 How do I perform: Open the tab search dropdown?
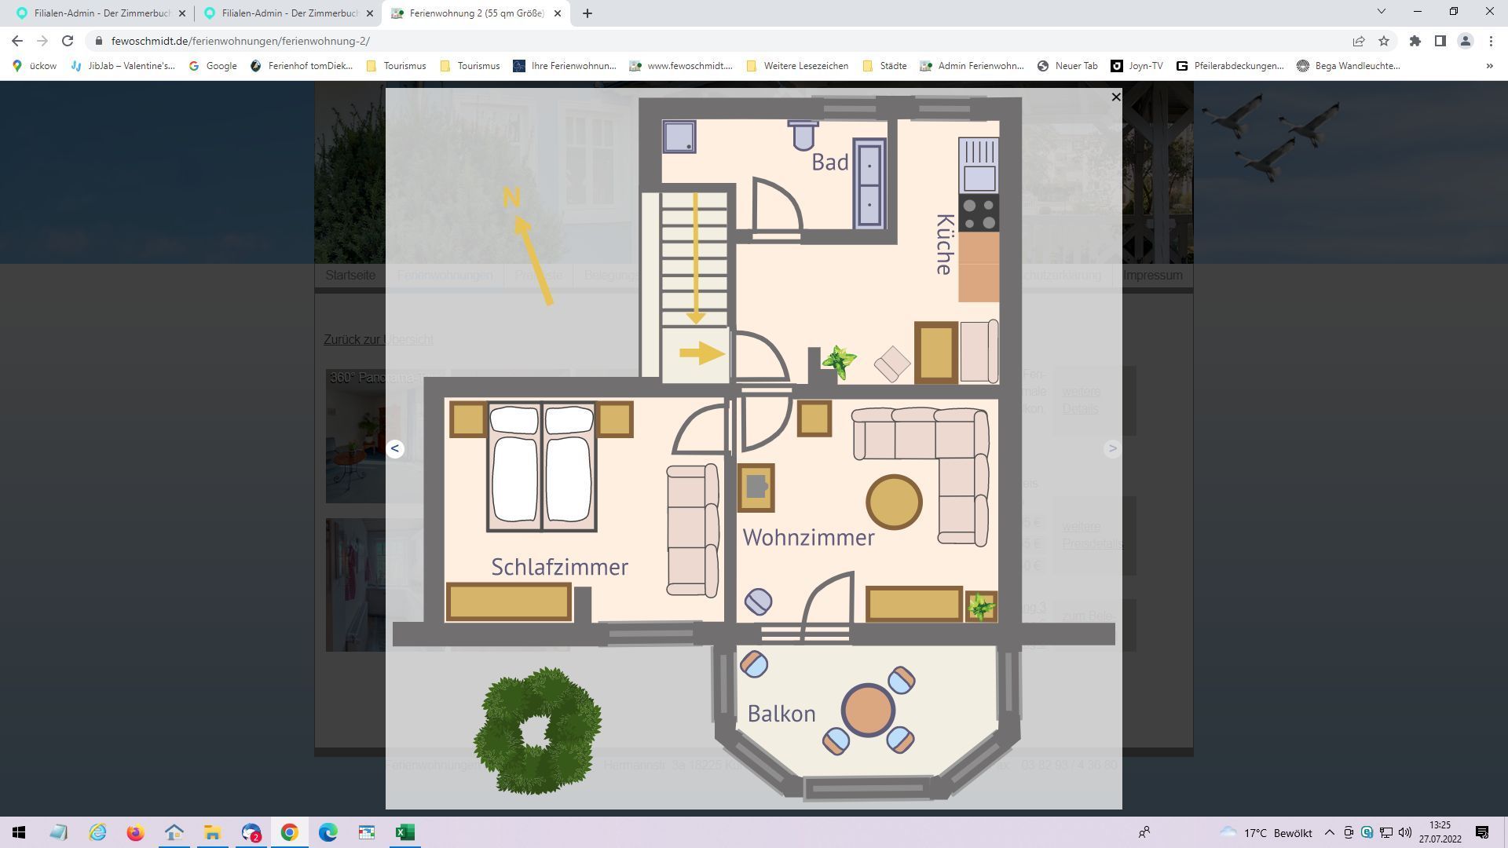point(1381,12)
